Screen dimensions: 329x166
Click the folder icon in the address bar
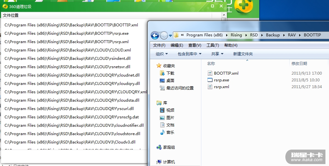tap(176, 35)
